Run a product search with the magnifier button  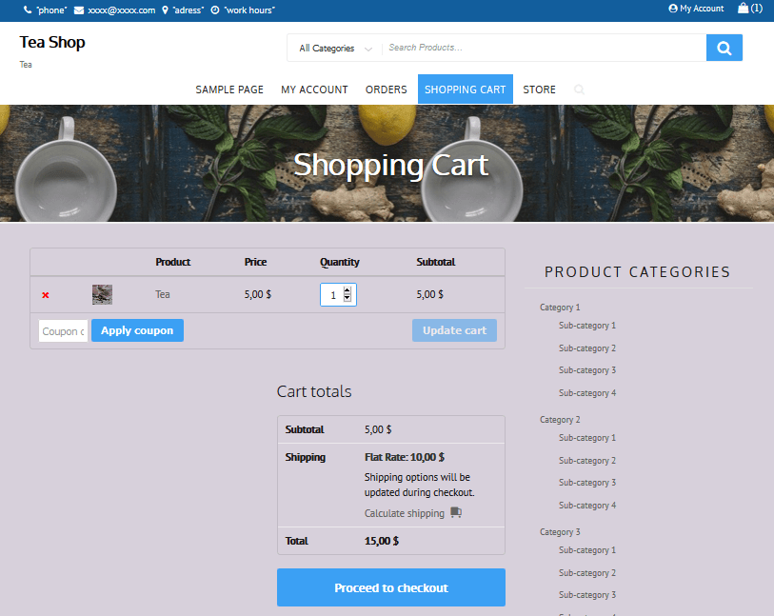tap(724, 47)
